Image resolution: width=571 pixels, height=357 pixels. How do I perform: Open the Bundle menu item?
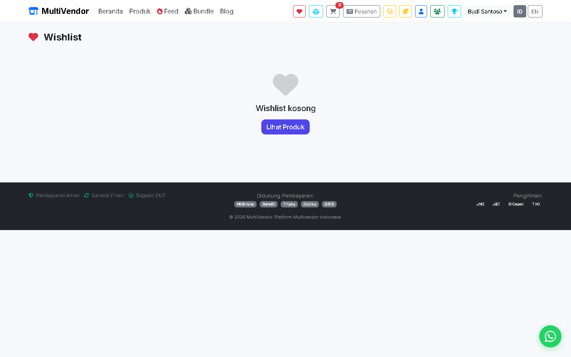(199, 11)
